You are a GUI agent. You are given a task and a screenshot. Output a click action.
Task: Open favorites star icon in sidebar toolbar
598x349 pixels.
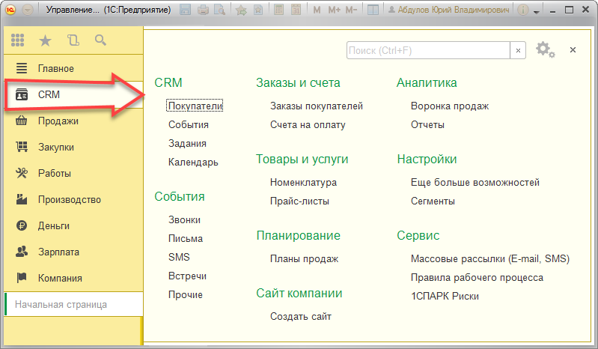coord(45,40)
